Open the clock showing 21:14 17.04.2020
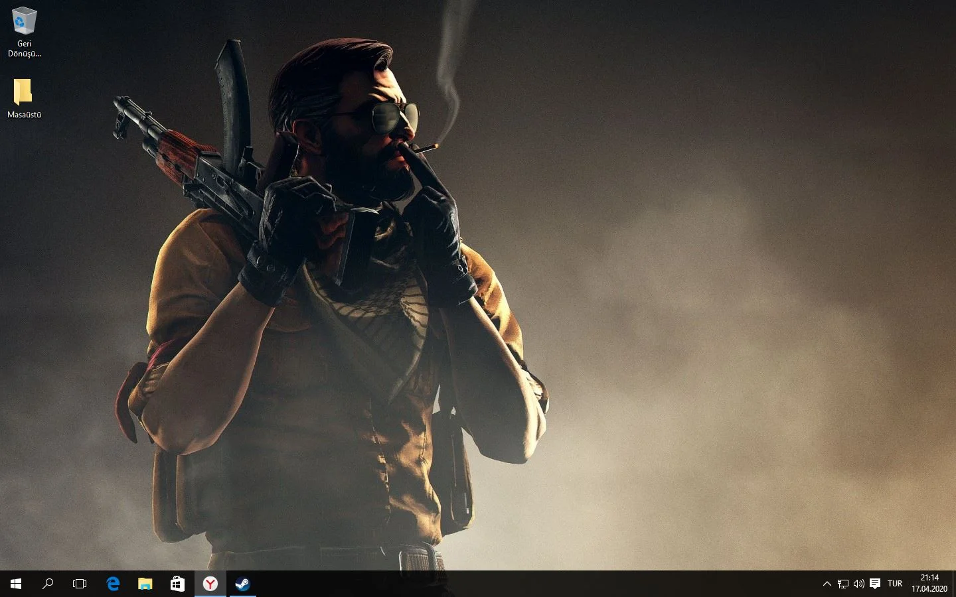Viewport: 956px width, 597px height. pyautogui.click(x=929, y=584)
